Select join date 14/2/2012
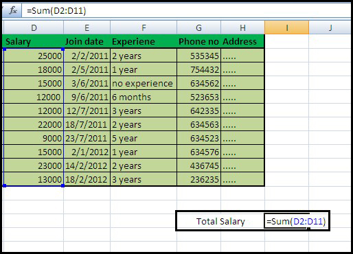 pyautogui.click(x=87, y=165)
